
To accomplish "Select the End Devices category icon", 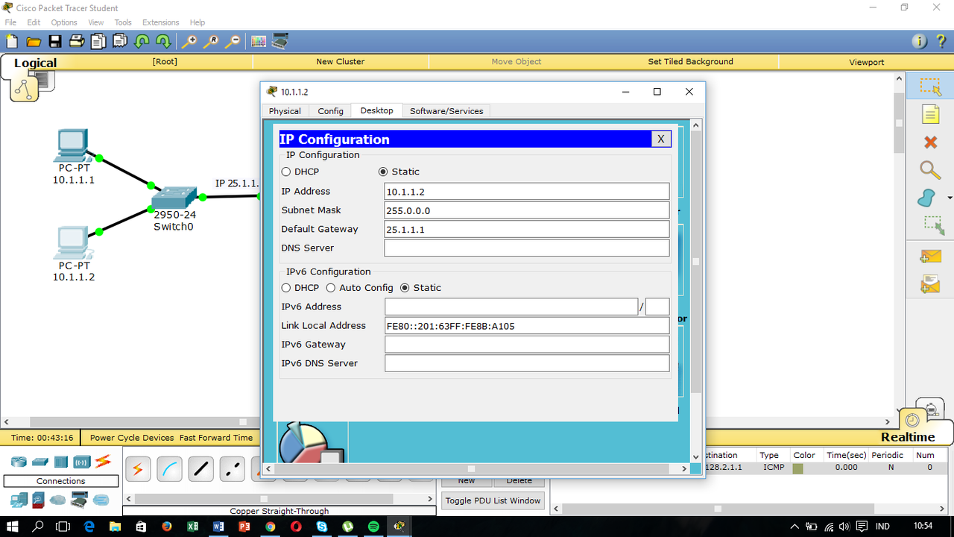I will tap(19, 499).
